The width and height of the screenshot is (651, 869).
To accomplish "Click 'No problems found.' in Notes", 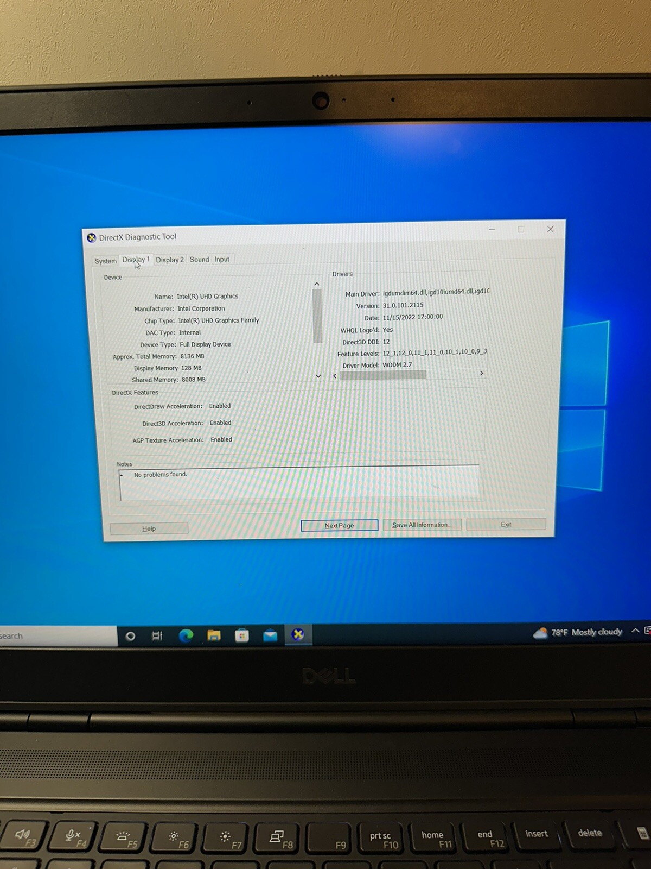I will pos(161,475).
